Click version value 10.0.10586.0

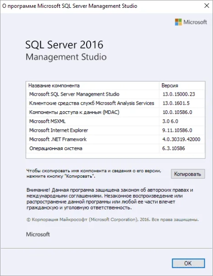point(177,112)
